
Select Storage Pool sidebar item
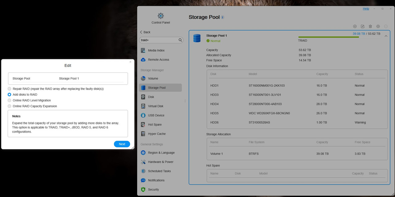click(x=160, y=88)
